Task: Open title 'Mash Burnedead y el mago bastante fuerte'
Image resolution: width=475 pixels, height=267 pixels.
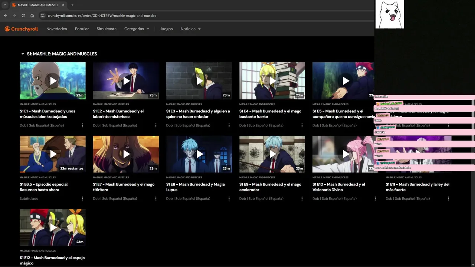Action: 271,114
